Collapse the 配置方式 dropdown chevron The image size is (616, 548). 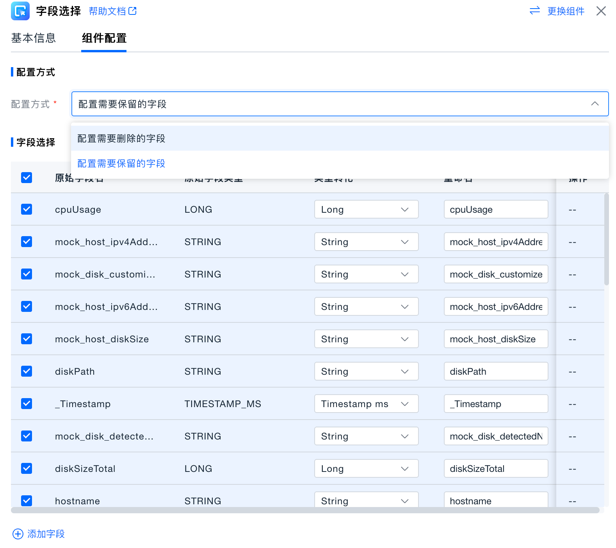pos(595,104)
